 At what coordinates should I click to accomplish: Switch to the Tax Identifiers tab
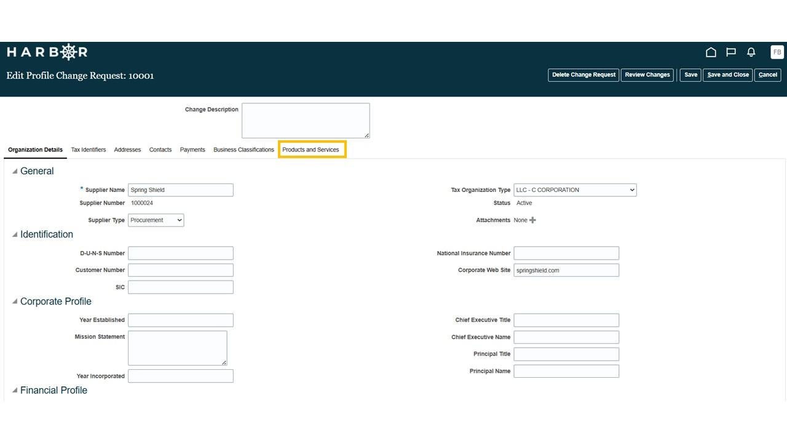coord(89,150)
